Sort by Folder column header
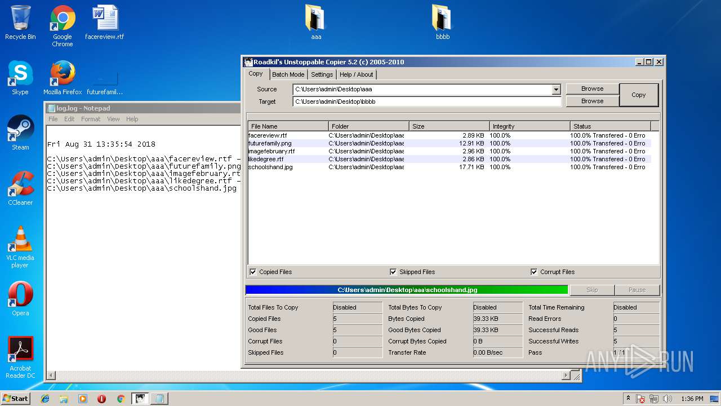 pyautogui.click(x=369, y=126)
